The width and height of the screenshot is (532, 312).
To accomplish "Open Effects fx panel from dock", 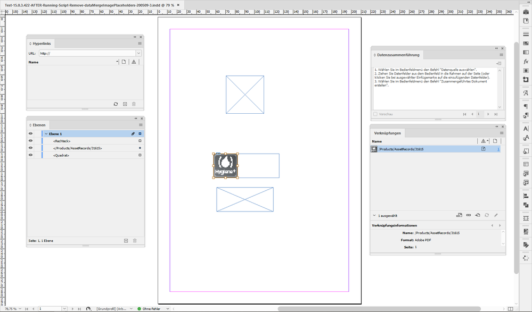I will coord(526,62).
